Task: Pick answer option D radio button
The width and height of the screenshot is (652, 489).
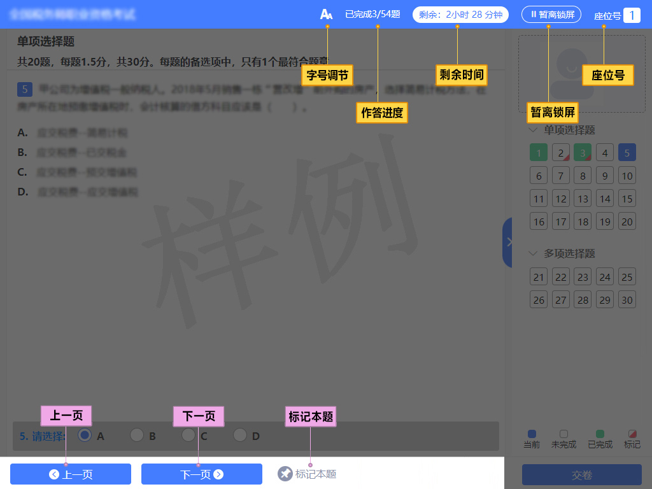Action: click(x=239, y=436)
